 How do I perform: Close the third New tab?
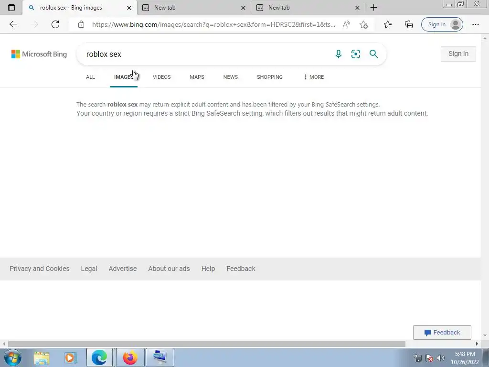point(357,8)
